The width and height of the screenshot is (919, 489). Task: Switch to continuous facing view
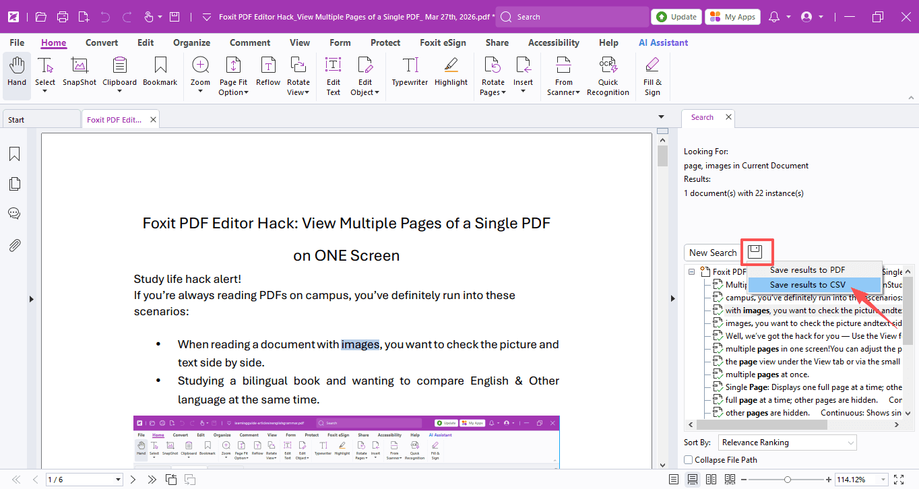(729, 480)
